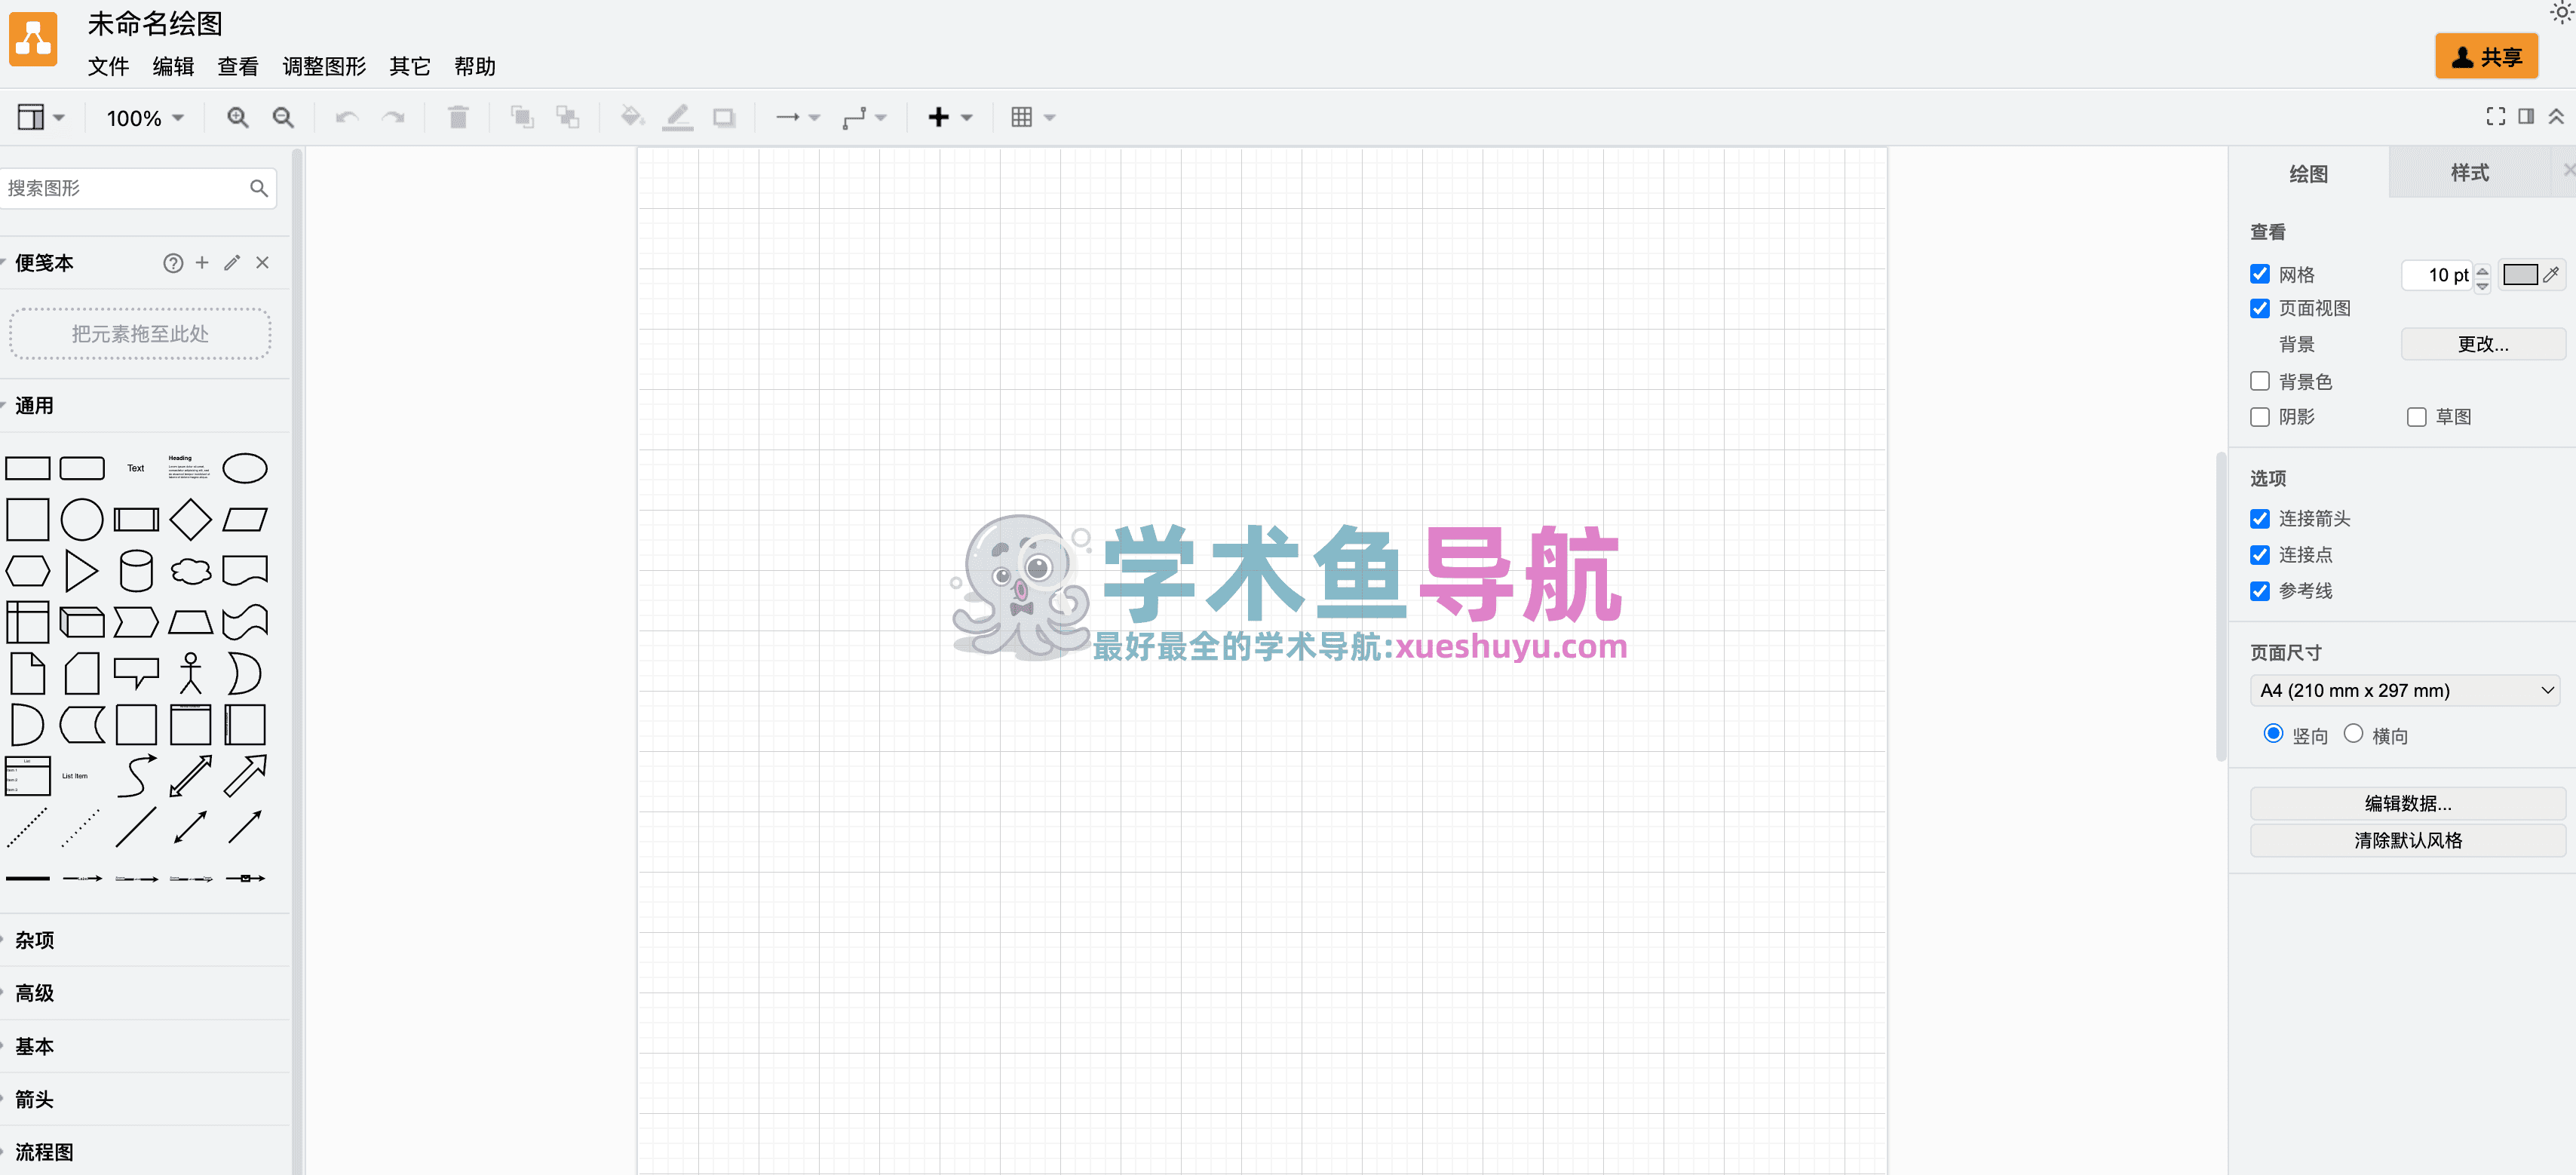The image size is (2576, 1175).
Task: Select the 横向 landscape radio button
Action: coord(2353,734)
